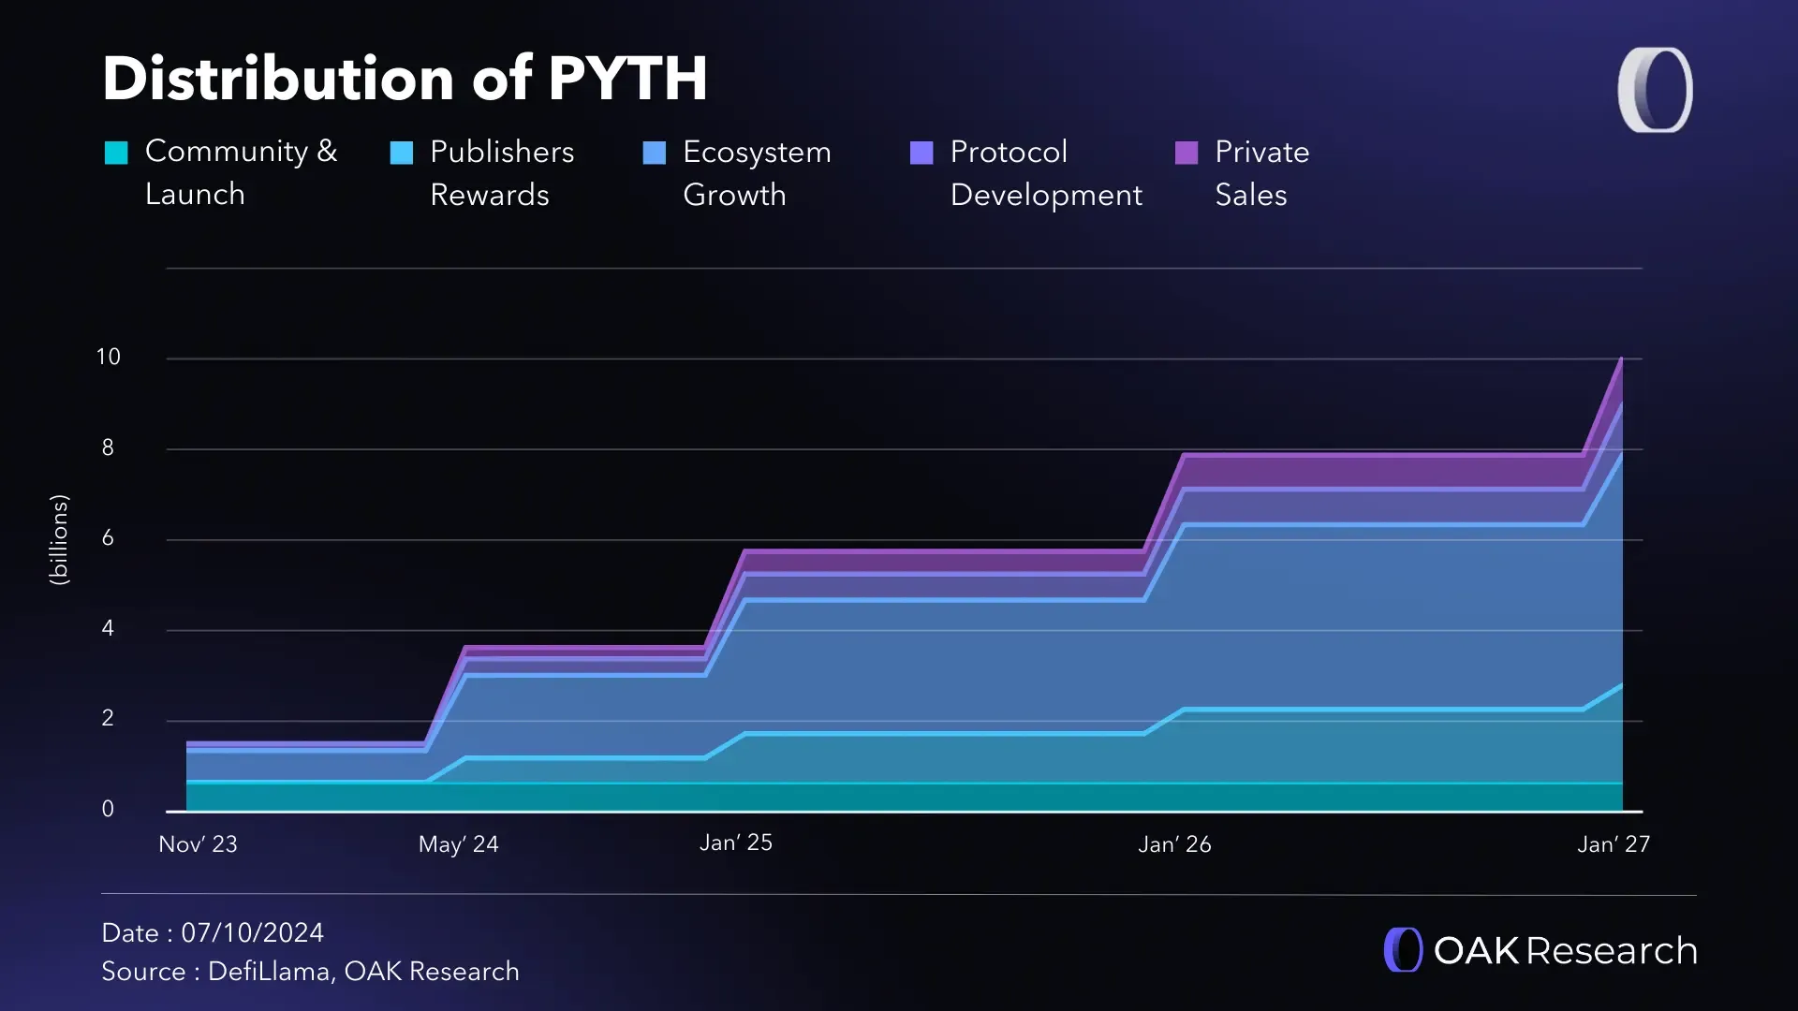Toggle visibility of the Ecosystem Growth series

[654, 152]
